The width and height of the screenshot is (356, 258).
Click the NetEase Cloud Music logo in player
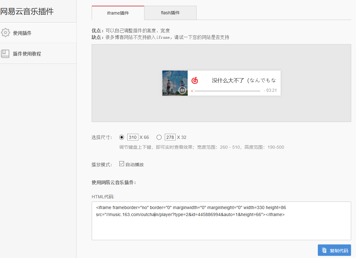195,80
